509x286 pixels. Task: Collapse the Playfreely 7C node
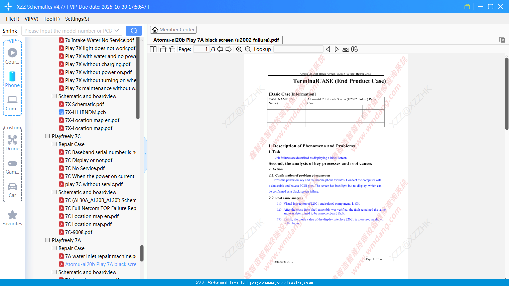[47, 136]
